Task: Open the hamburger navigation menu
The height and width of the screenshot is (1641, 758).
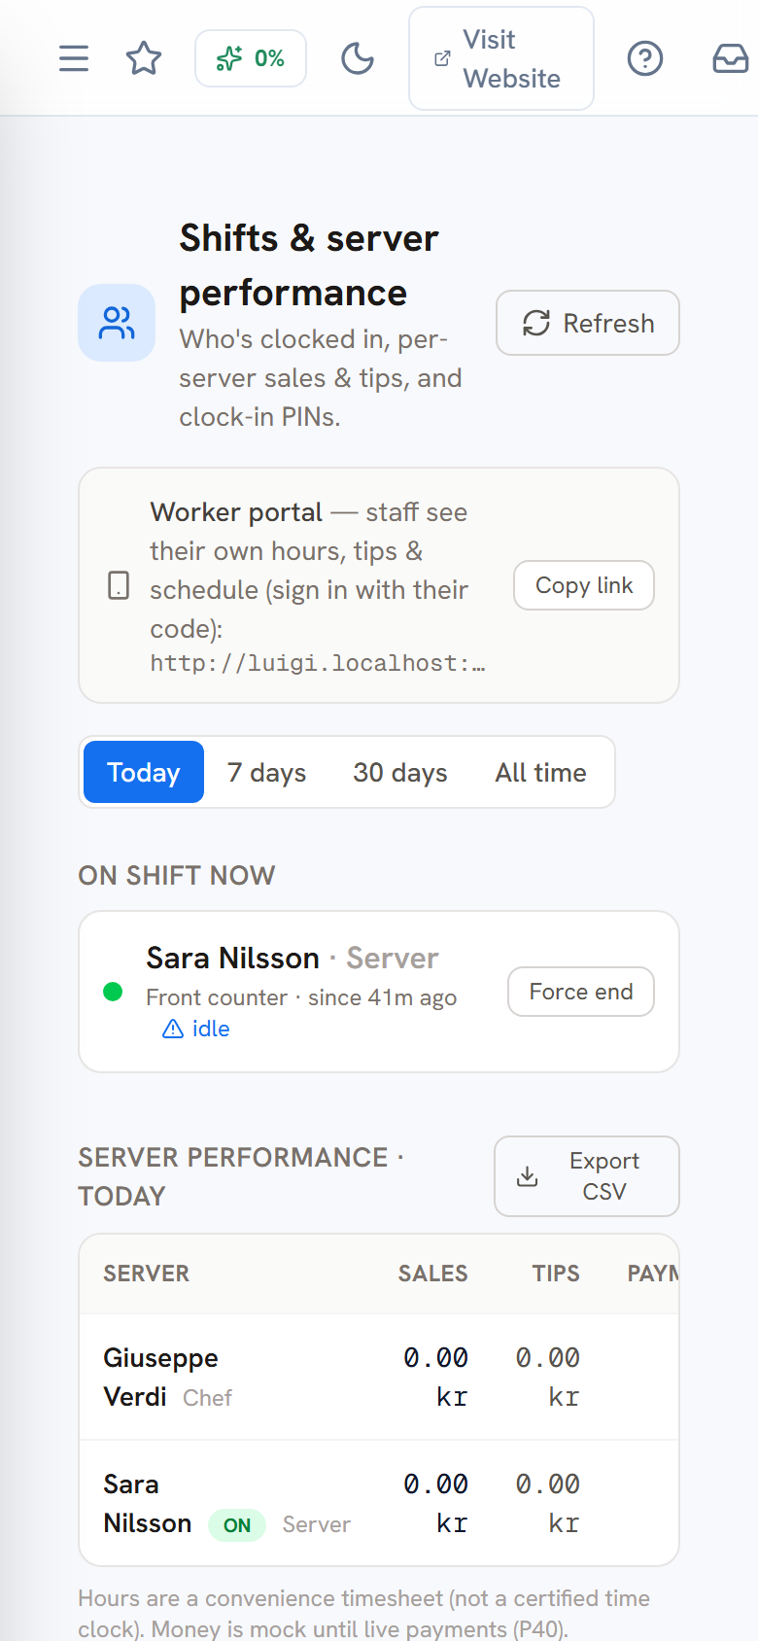Action: coord(74,58)
